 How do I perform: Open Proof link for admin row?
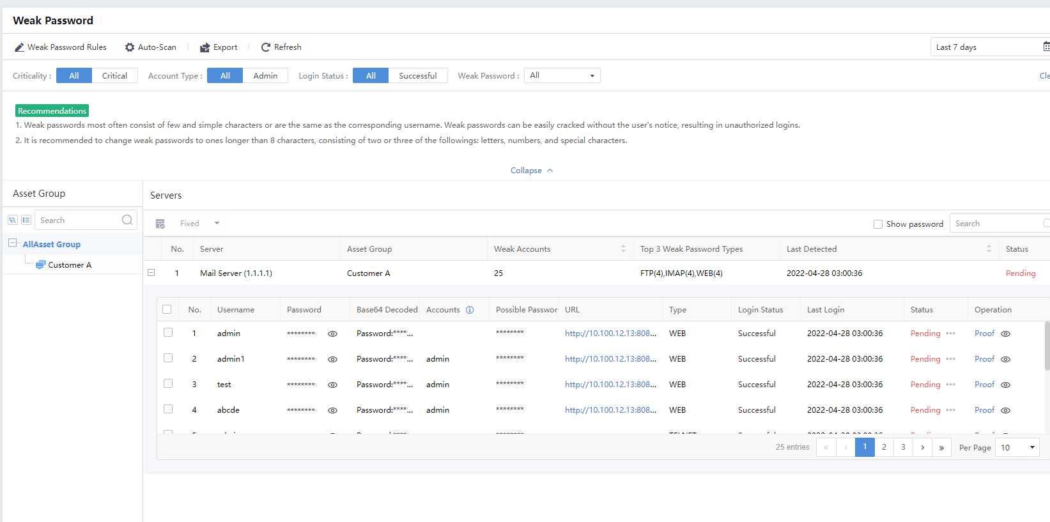pyautogui.click(x=984, y=334)
